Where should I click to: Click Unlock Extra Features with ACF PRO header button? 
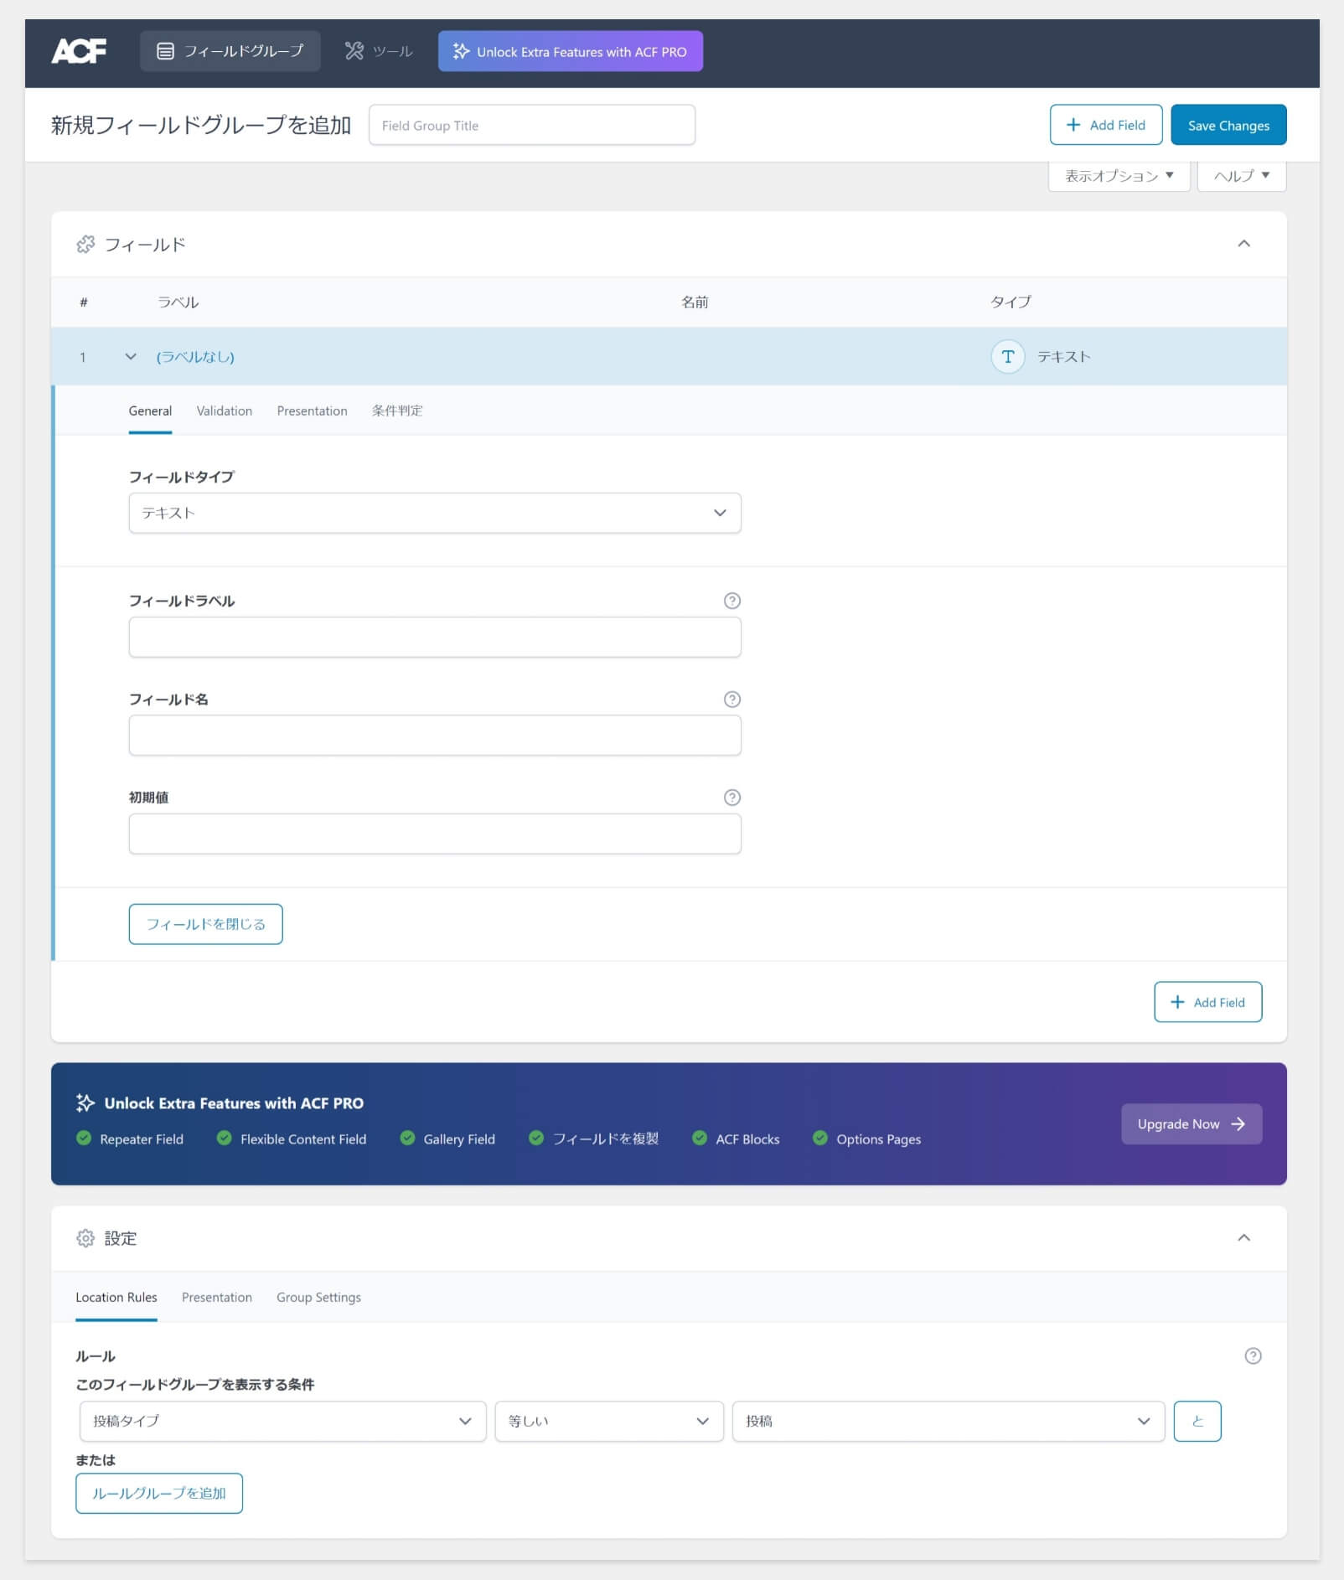(x=571, y=51)
